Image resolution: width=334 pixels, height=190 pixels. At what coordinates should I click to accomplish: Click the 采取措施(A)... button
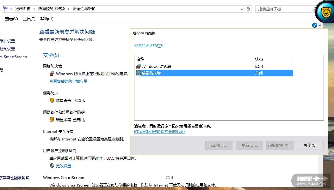tap(280, 145)
